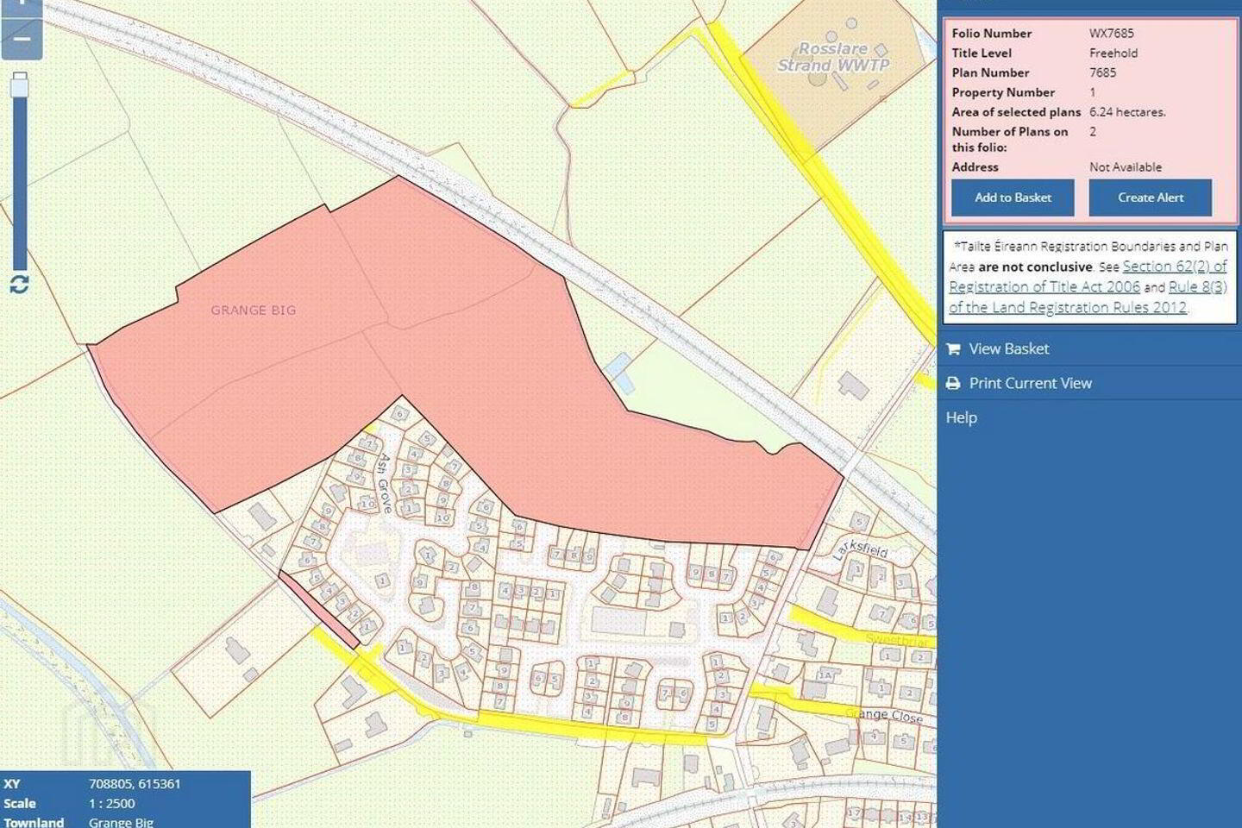Click the Freehold title level value
The width and height of the screenshot is (1242, 828).
1113,53
